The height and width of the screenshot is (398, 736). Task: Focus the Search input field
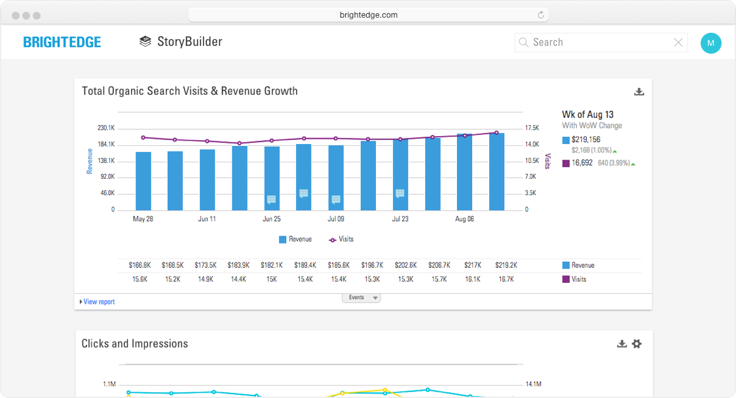(599, 43)
